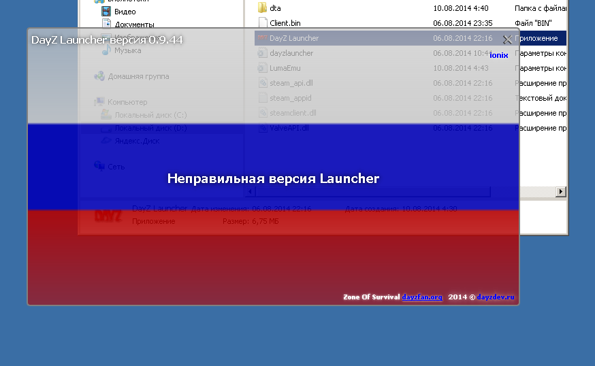The image size is (595, 366).
Task: Select the Client.bin file icon
Action: [x=263, y=22]
